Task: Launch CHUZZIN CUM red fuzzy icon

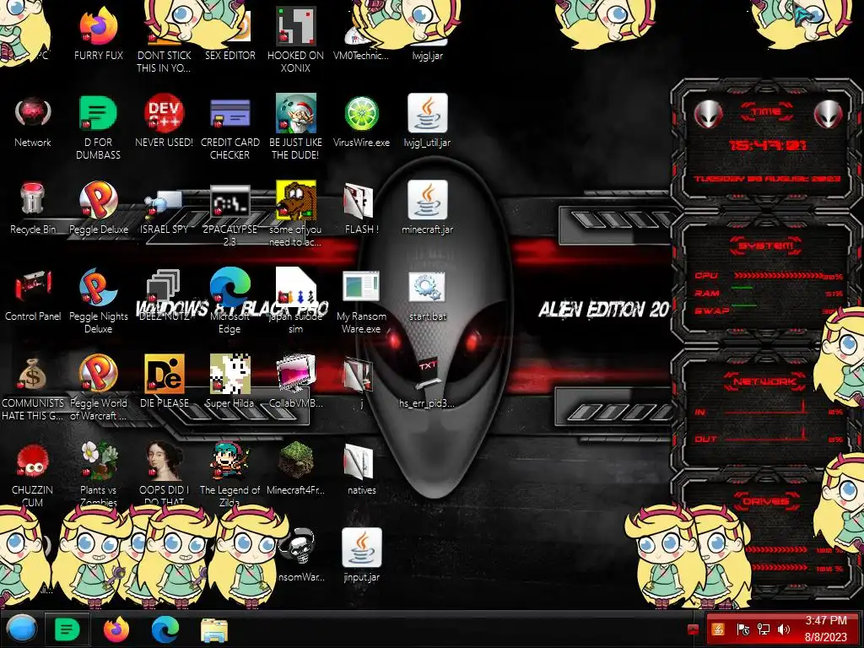Action: pos(33,461)
